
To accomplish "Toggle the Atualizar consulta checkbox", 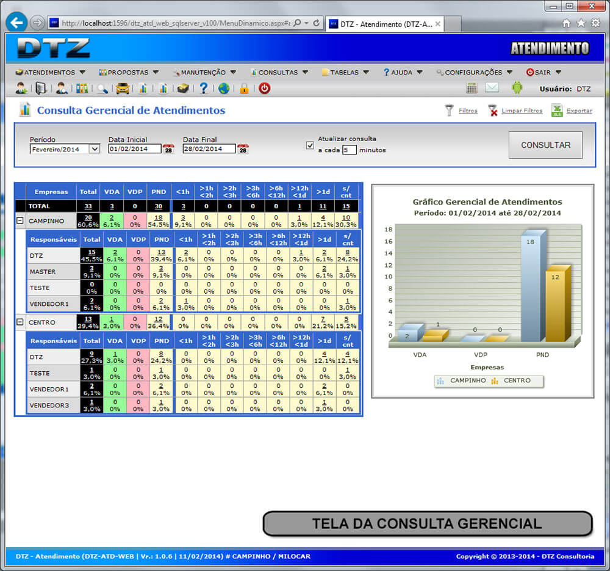I will 310,145.
